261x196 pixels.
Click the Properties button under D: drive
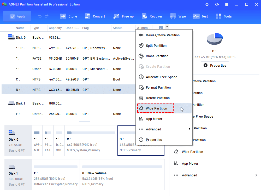pos(215,65)
